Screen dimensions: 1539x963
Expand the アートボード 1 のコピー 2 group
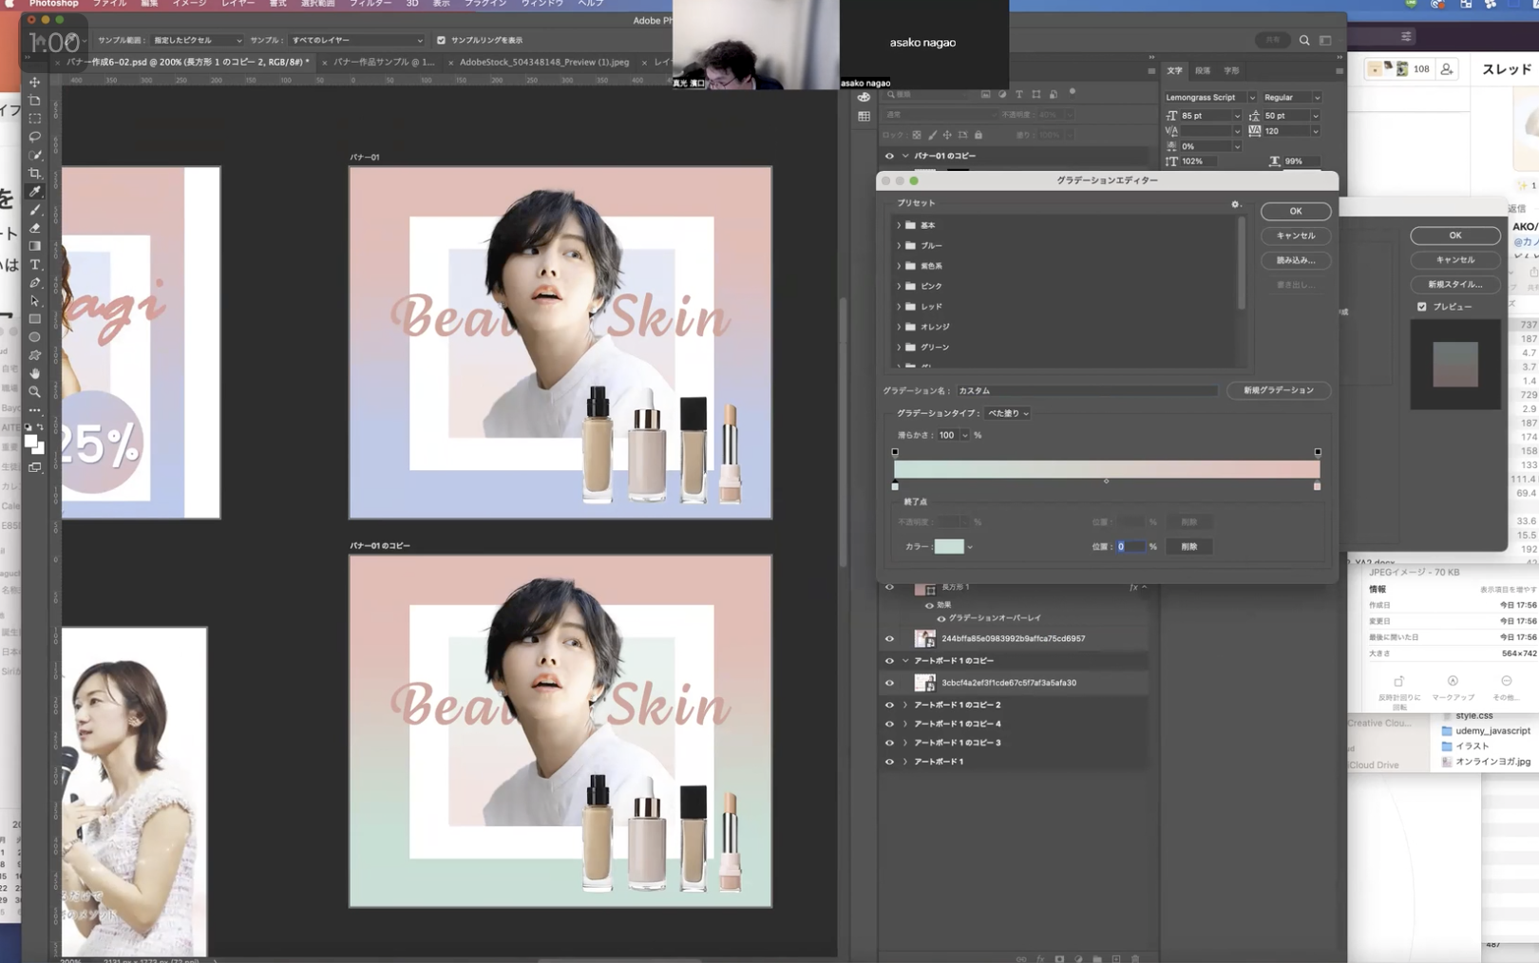[905, 705]
